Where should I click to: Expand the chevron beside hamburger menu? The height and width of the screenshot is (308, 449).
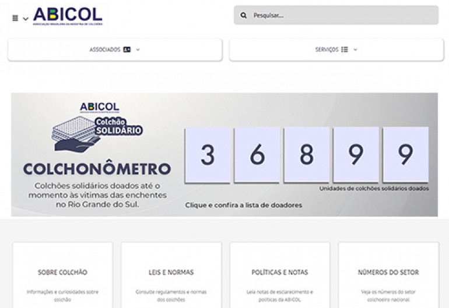26,19
